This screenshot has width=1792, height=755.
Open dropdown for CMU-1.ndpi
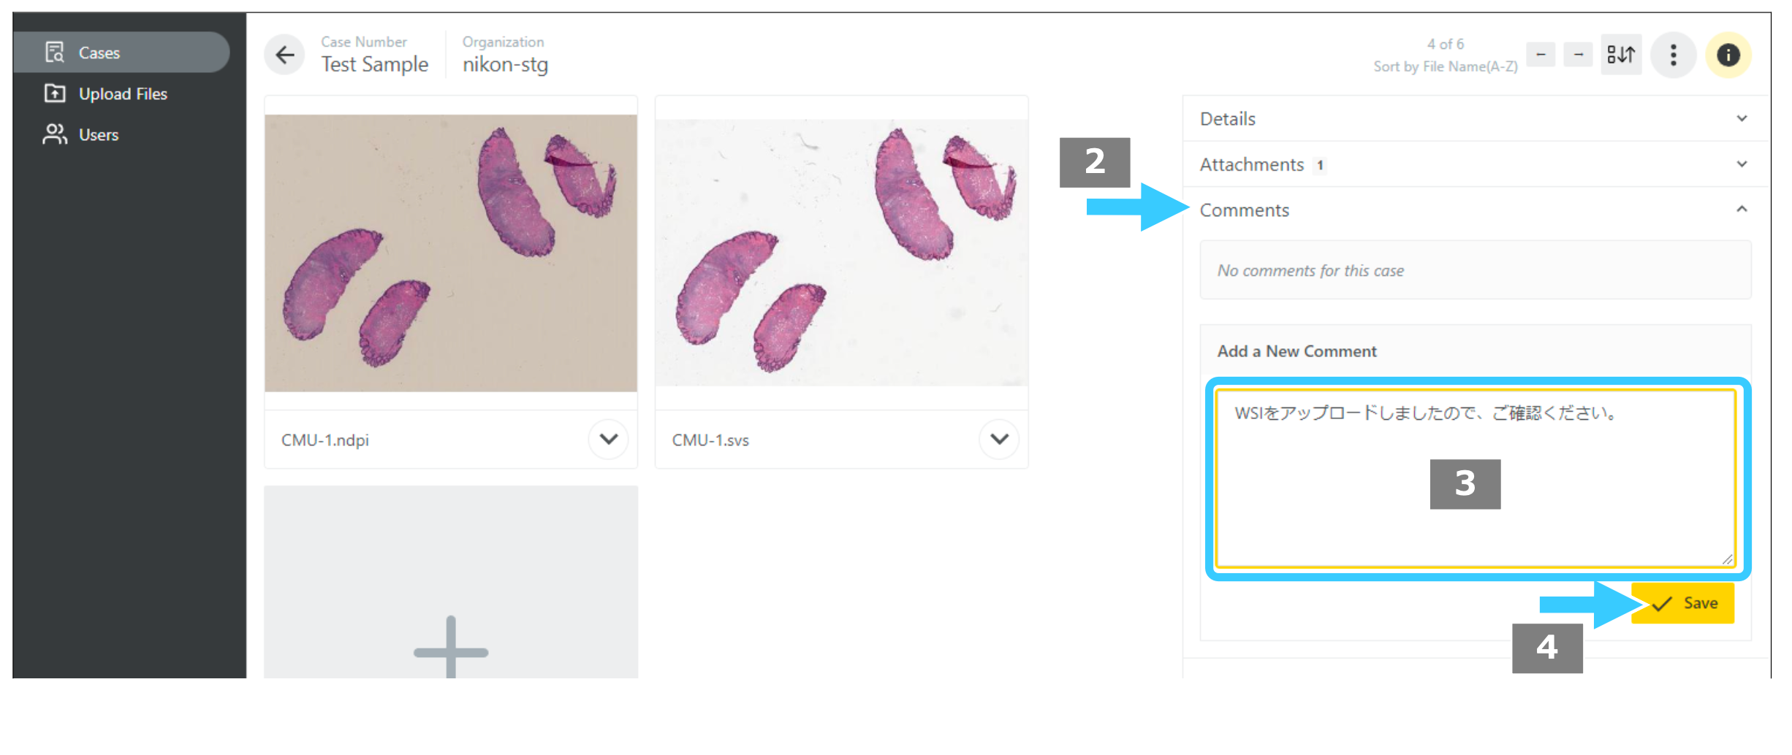pyautogui.click(x=608, y=439)
